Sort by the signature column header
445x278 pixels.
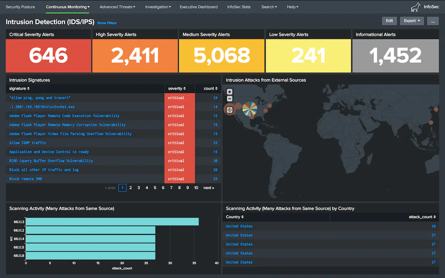19,89
